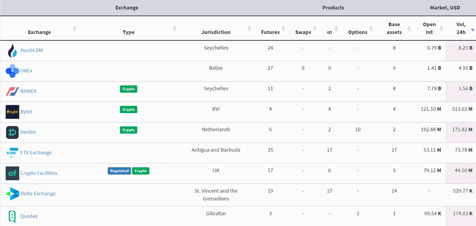Click the BitMEX red-blue logo
Image resolution: width=476 pixels, height=226 pixels.
pyautogui.click(x=12, y=91)
